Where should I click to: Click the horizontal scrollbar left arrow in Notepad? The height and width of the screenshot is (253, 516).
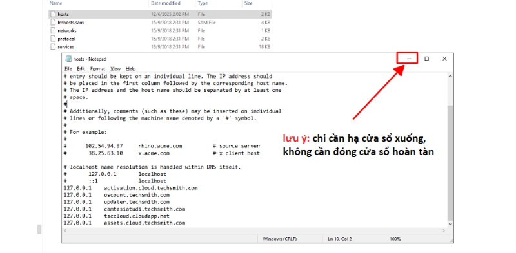point(65,230)
